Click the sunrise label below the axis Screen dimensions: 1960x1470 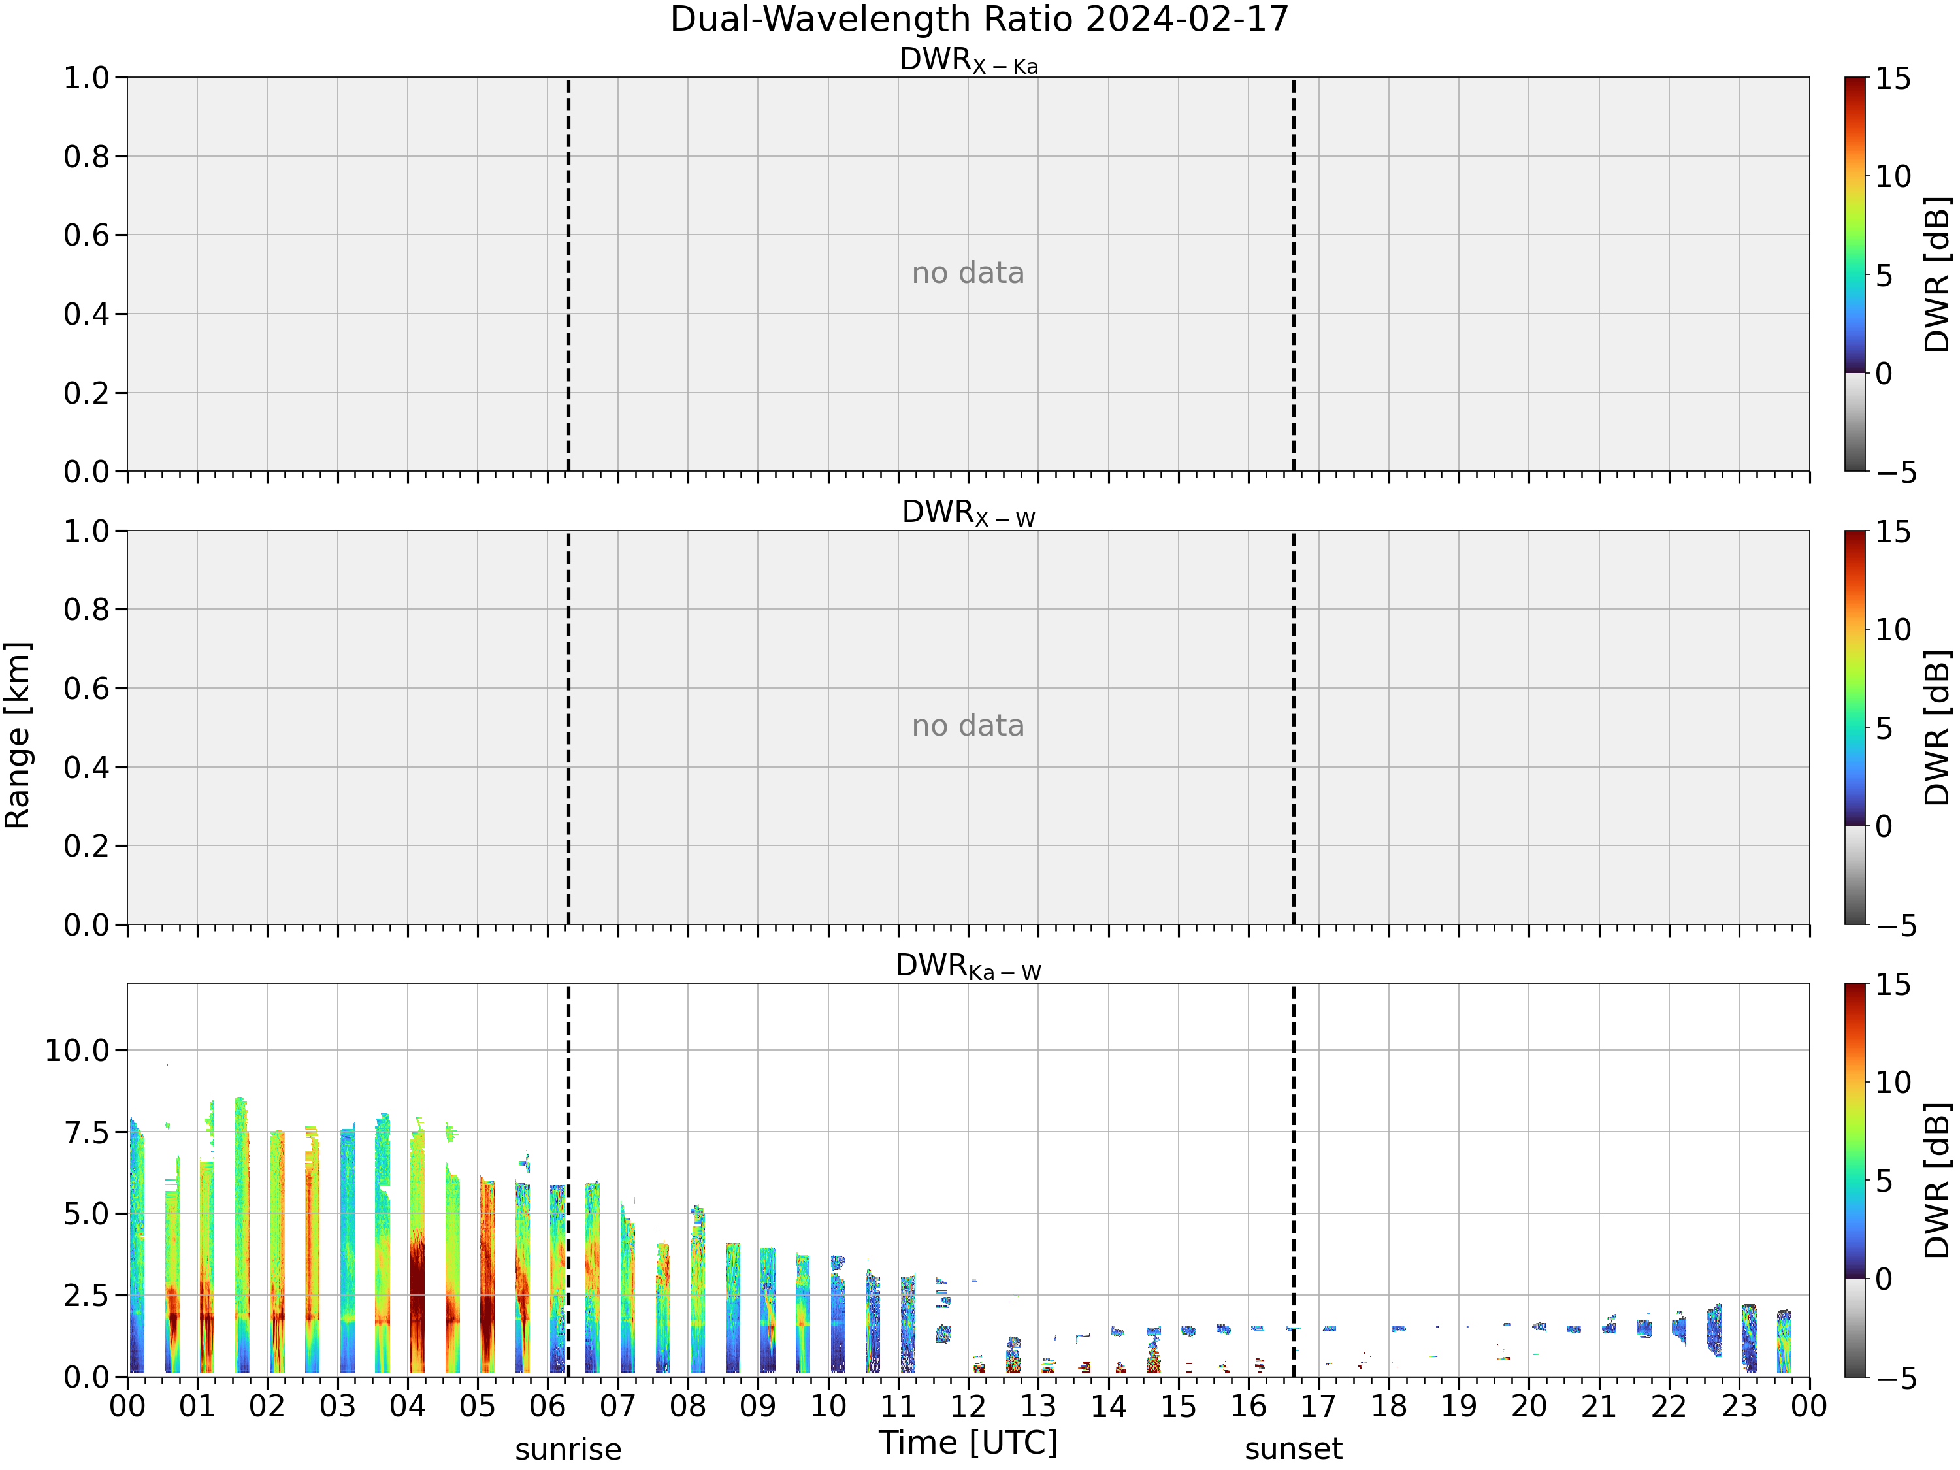point(568,1450)
